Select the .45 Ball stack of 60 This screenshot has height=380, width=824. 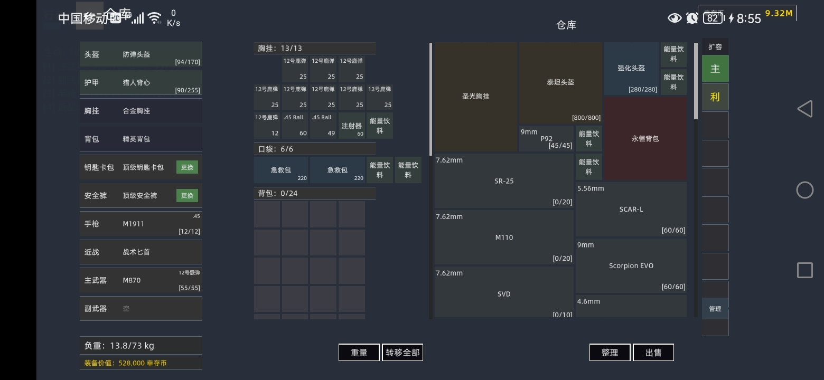295,126
